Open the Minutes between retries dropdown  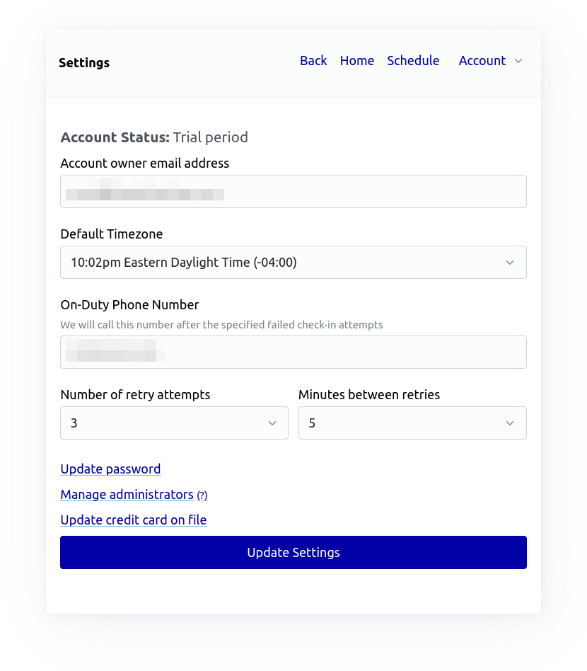pos(412,423)
